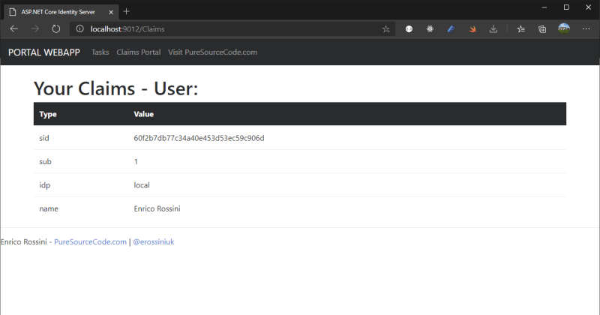Select the local value cell
This screenshot has width=600, height=315.
[x=142, y=185]
